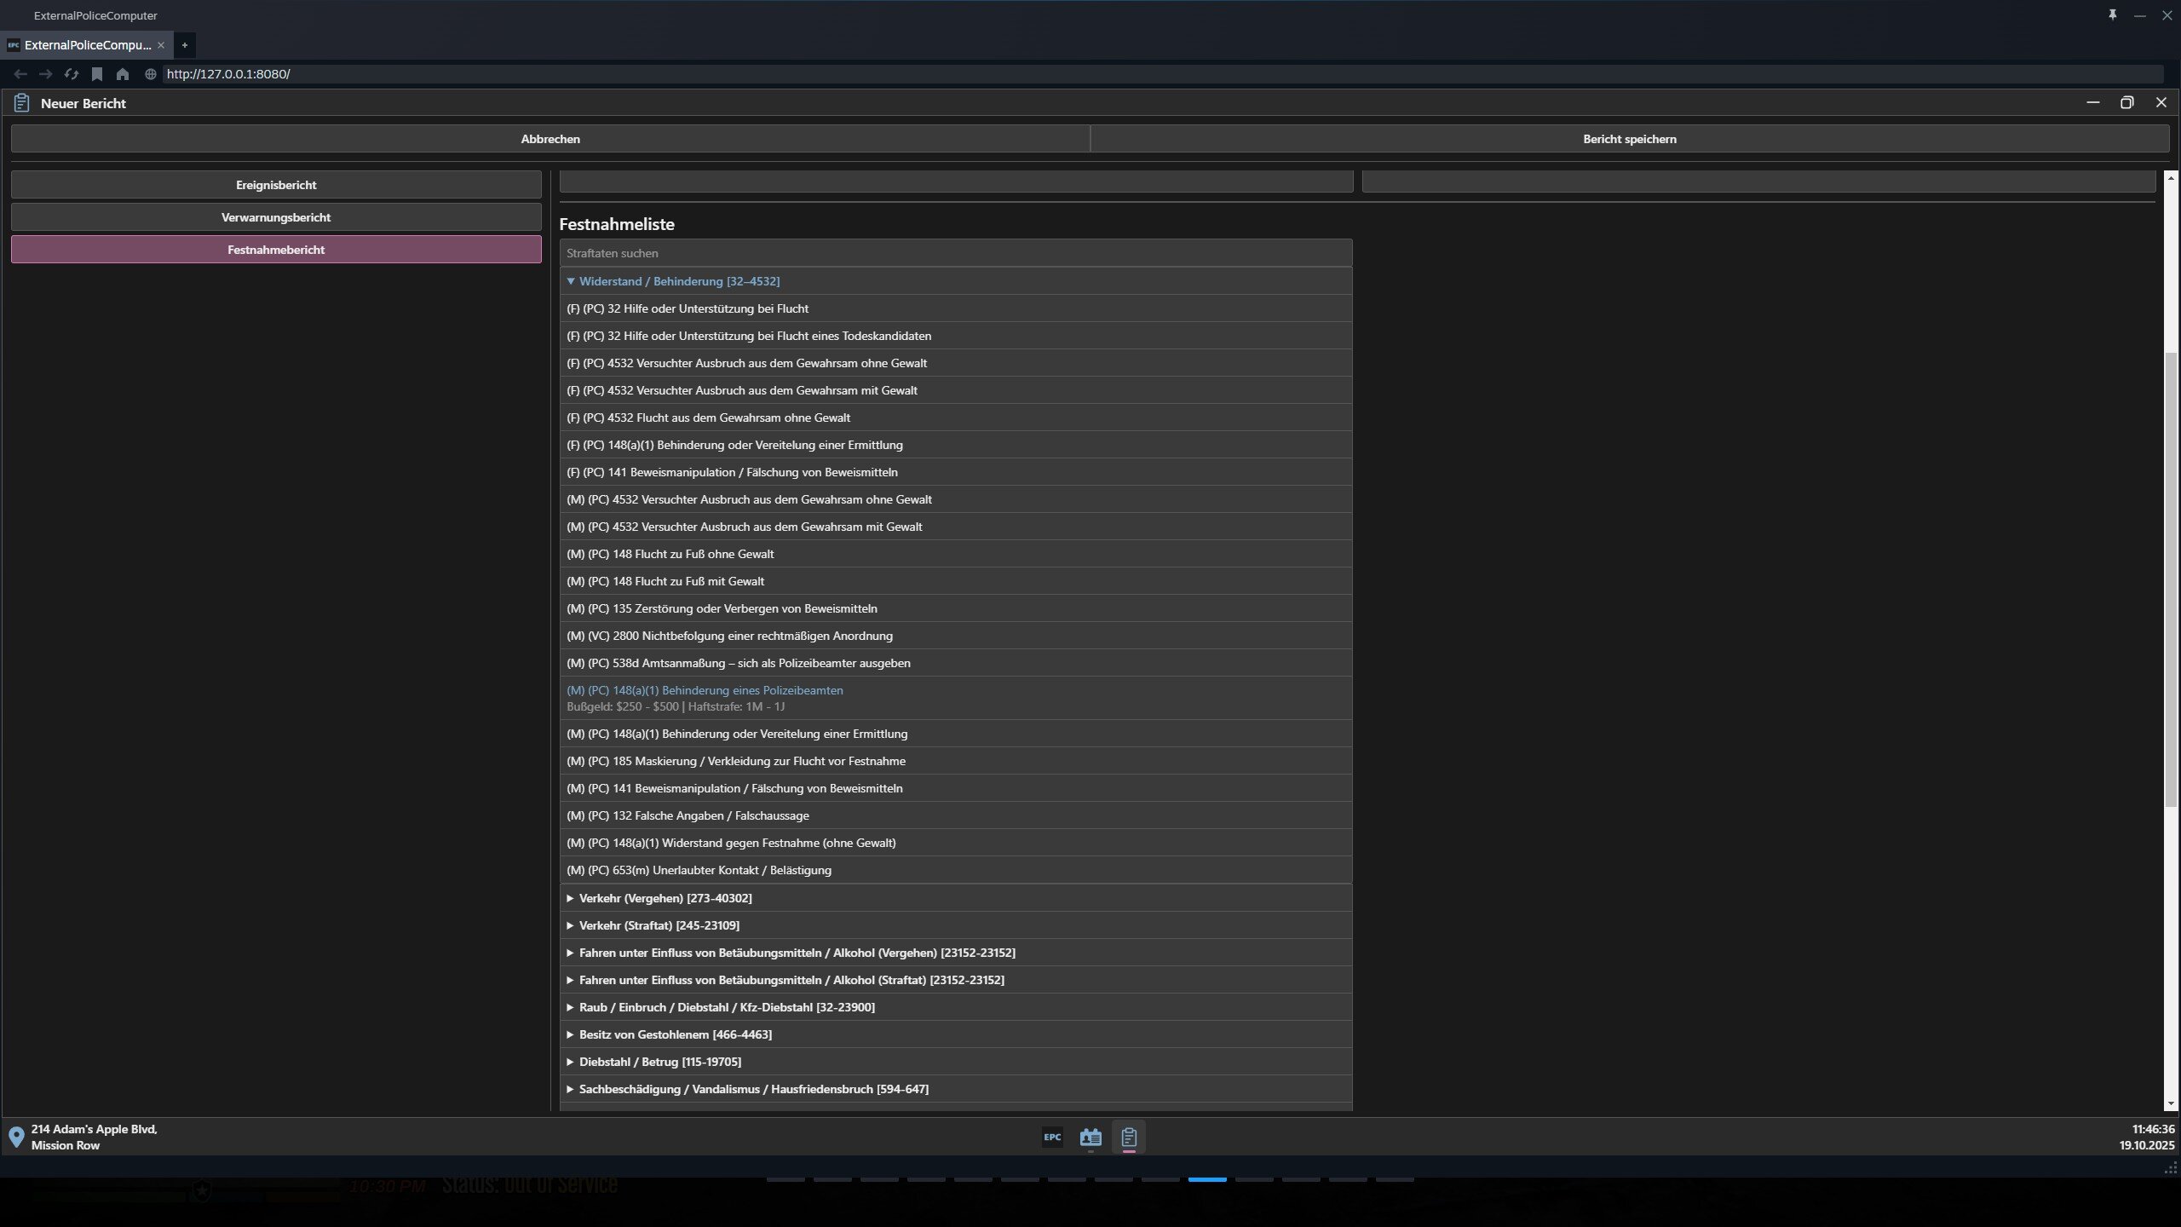The height and width of the screenshot is (1227, 2181).
Task: Select charge 148 Flucht zu Fuß mit Gewalt
Action: [x=665, y=581]
